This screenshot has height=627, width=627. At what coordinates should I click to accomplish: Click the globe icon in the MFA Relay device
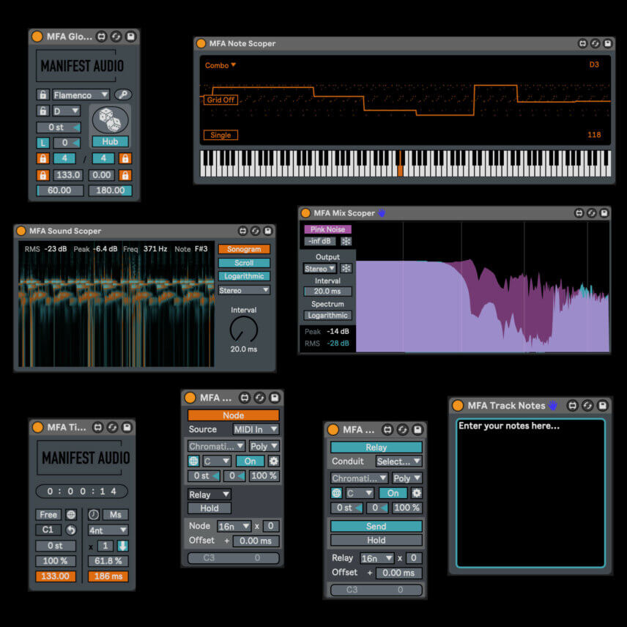coord(337,493)
